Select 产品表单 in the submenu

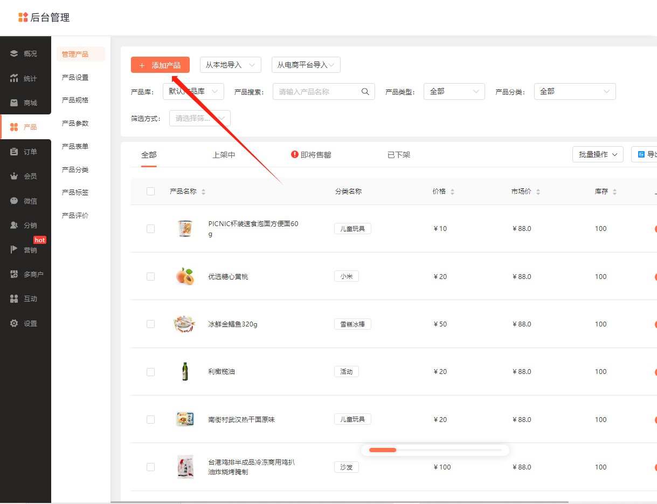point(75,146)
